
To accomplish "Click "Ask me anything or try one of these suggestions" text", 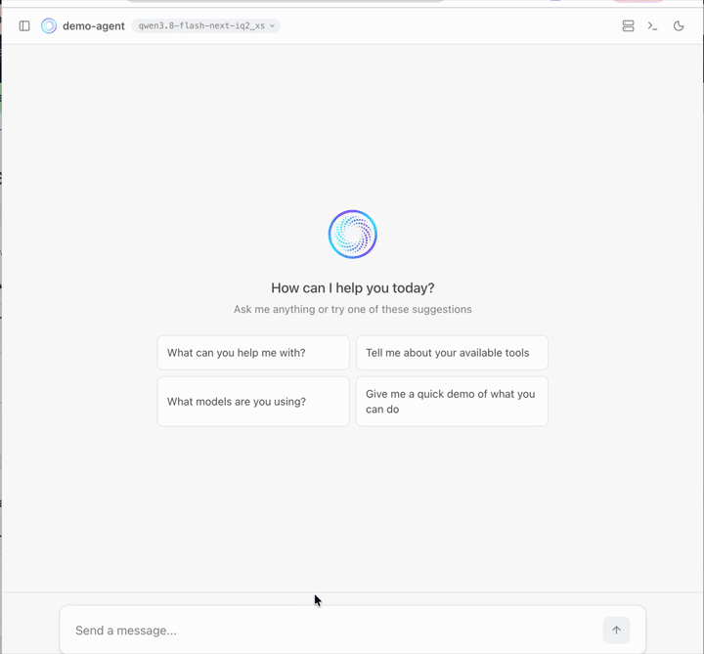I will pos(352,309).
